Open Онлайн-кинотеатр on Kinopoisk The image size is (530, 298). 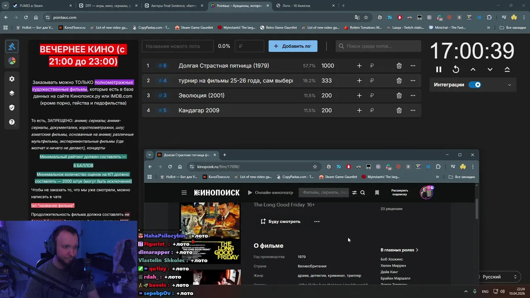270,192
